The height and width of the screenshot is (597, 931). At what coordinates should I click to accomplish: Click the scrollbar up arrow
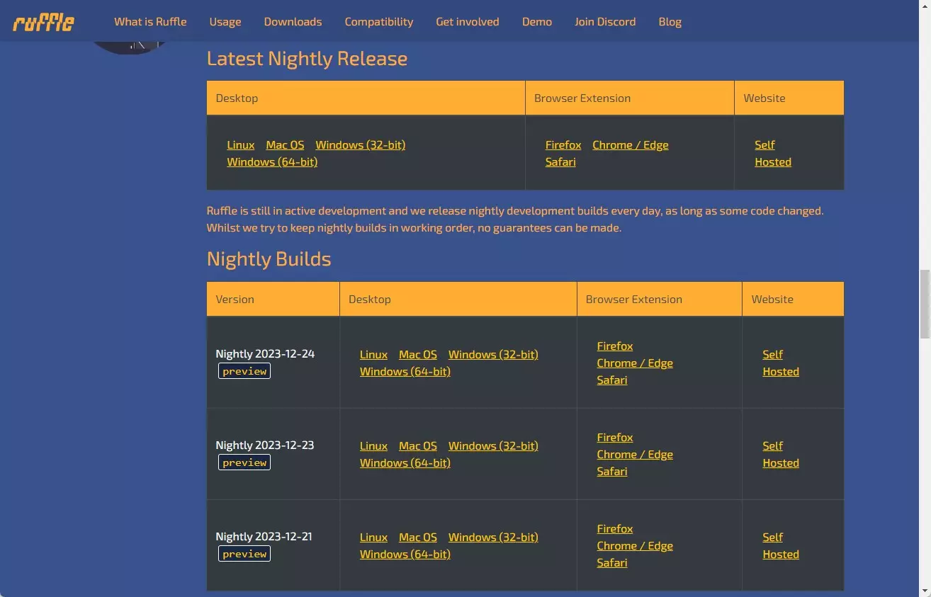click(x=925, y=6)
